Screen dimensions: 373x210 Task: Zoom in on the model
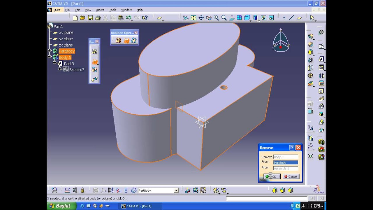216,18
